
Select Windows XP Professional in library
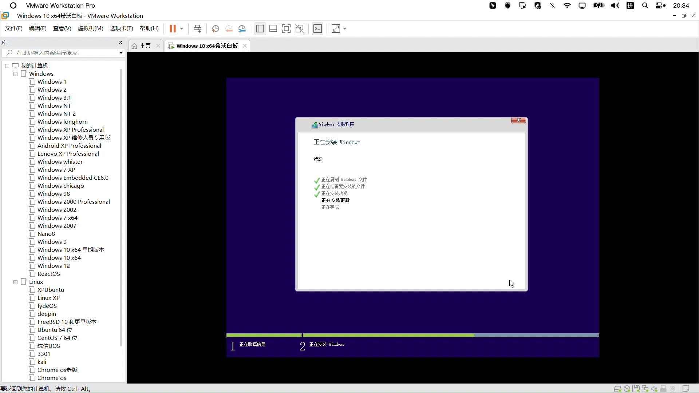[x=71, y=130]
